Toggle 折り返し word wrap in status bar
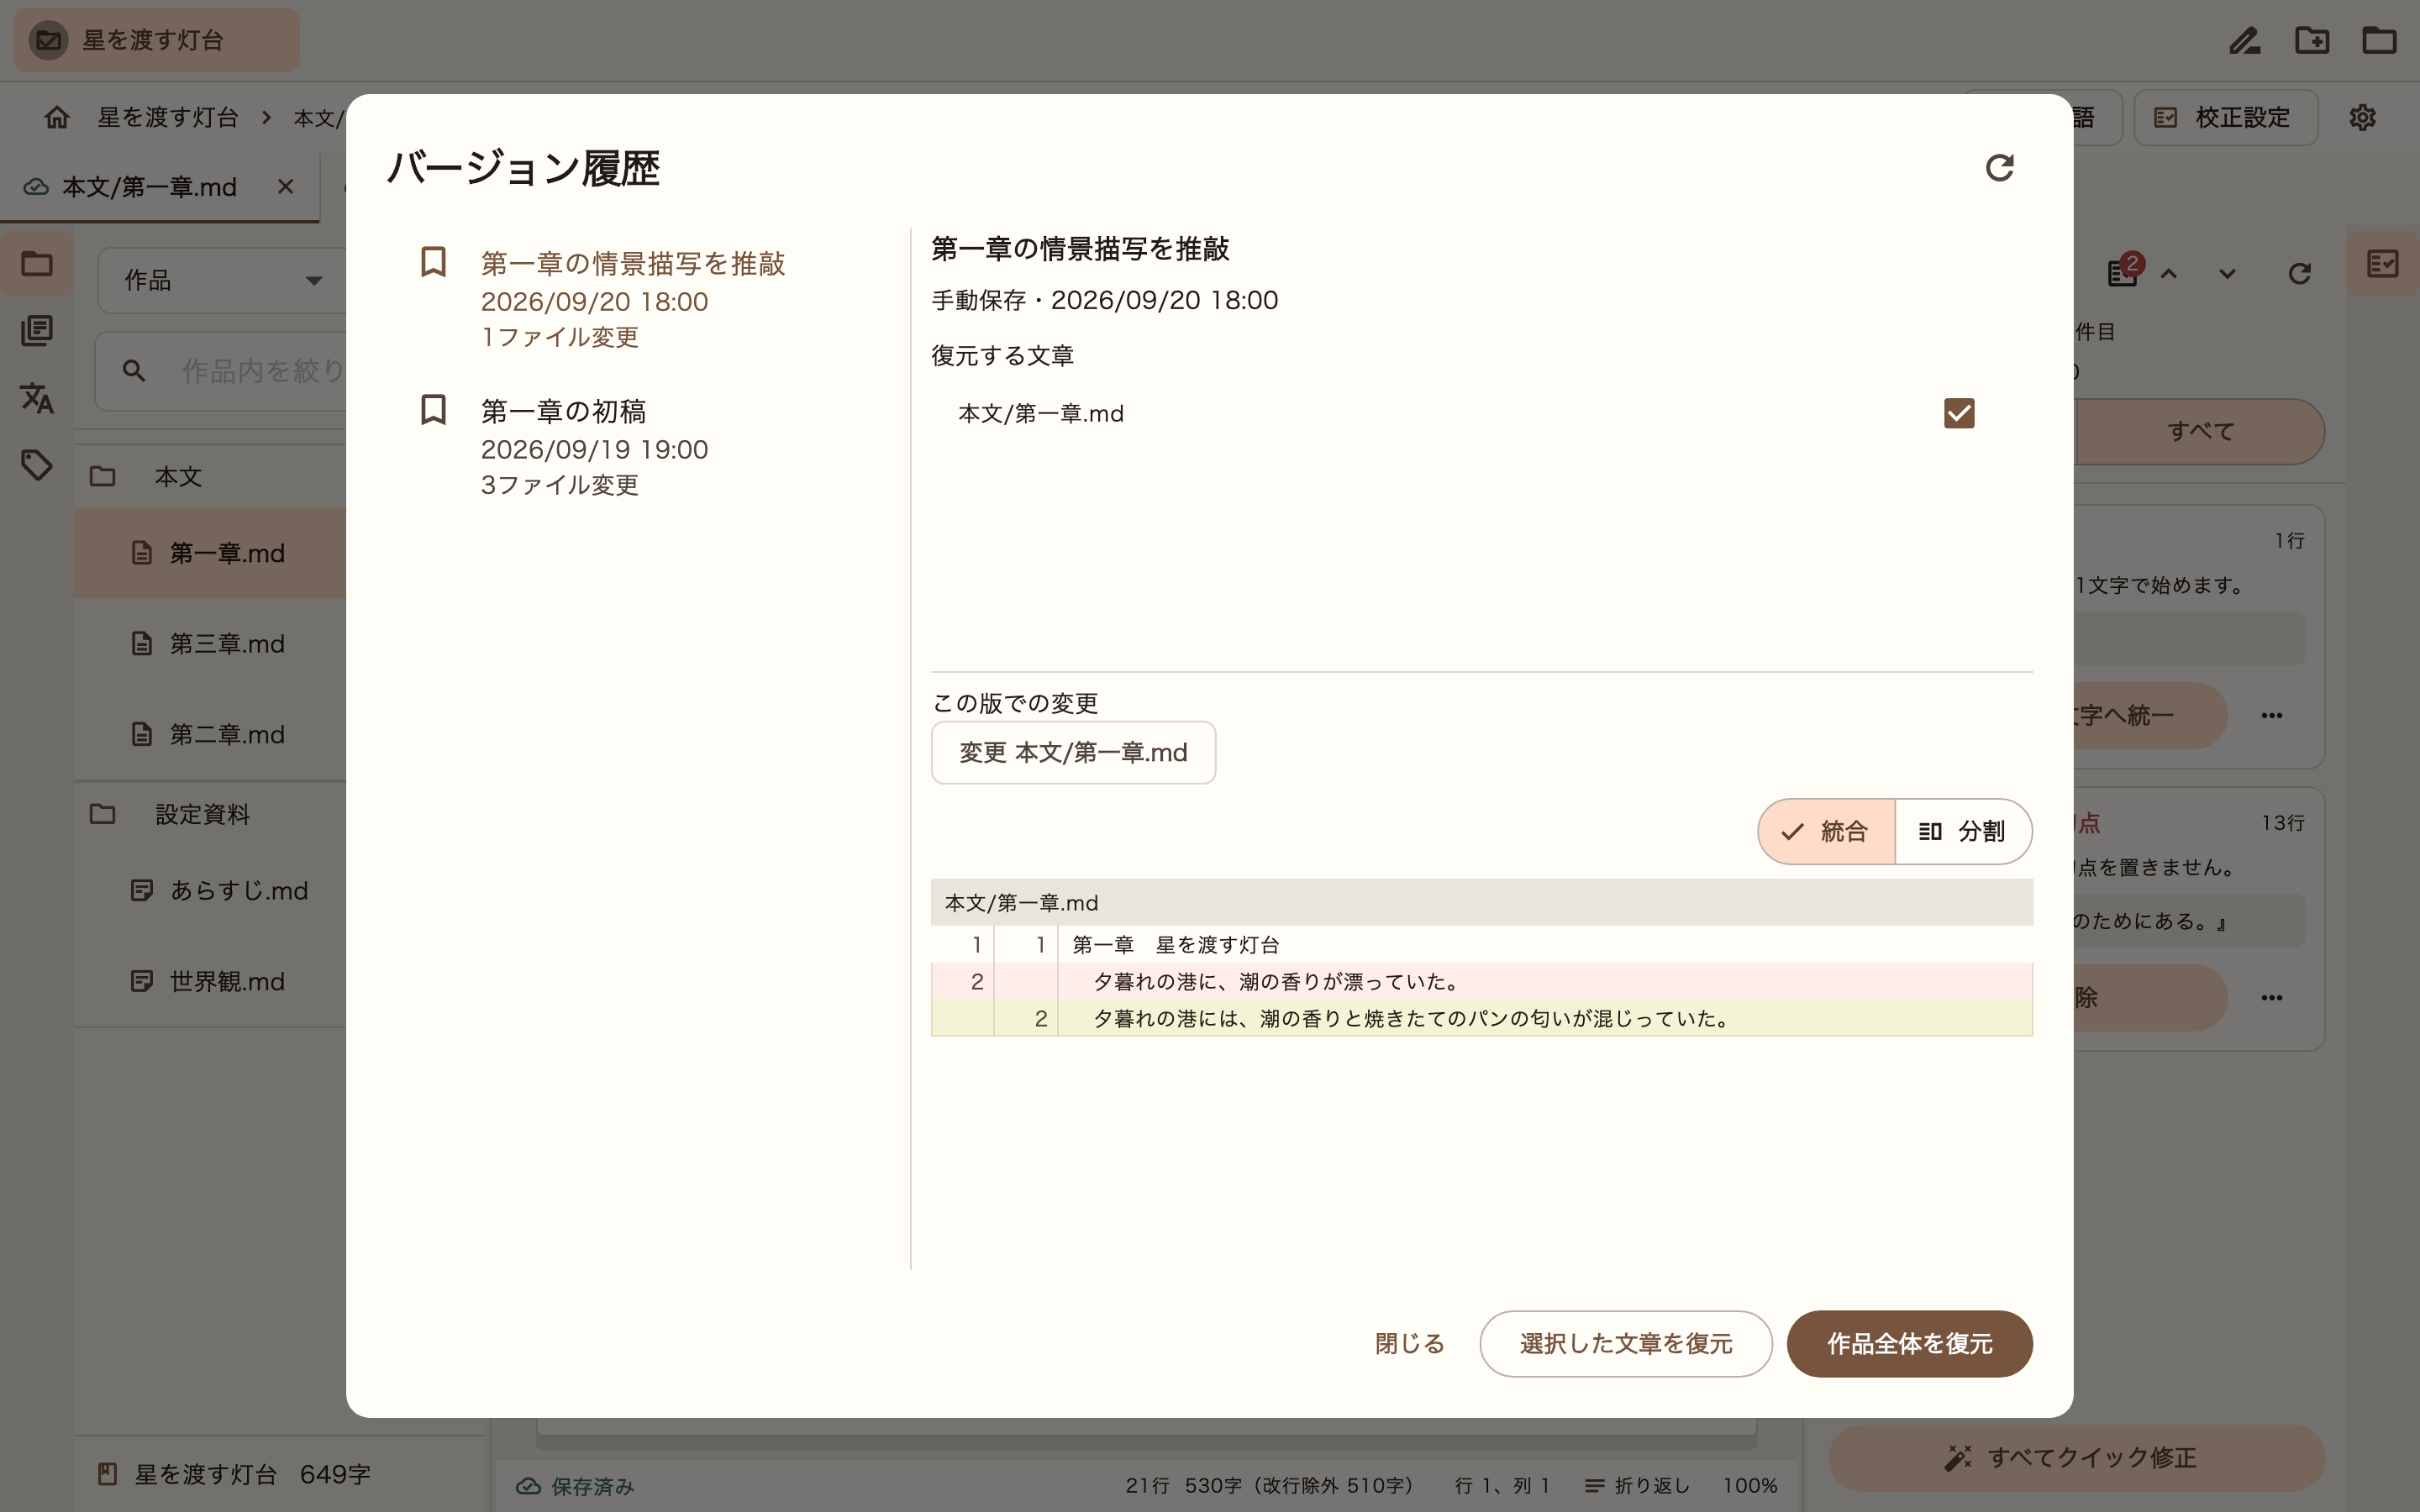The image size is (2420, 1512). click(x=1637, y=1486)
